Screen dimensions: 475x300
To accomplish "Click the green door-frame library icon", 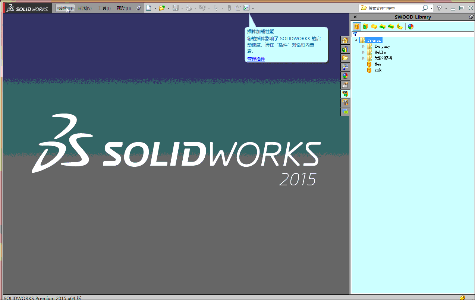I will [x=365, y=26].
